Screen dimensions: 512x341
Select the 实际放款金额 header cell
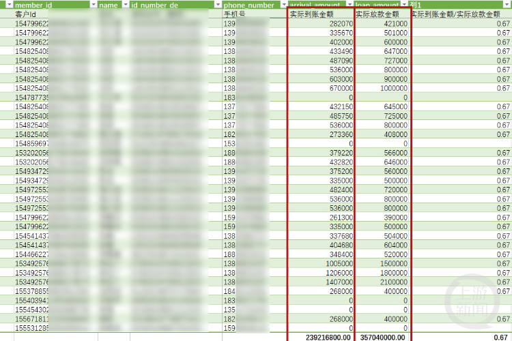382,14
